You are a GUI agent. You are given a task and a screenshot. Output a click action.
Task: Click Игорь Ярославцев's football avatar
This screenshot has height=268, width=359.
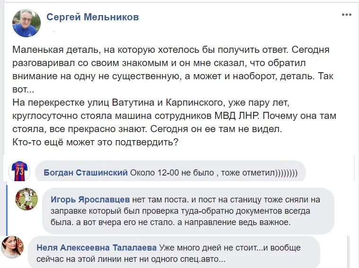26,199
